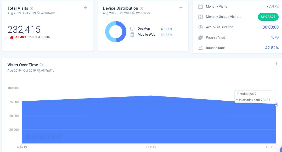Expand Total Visits card with plus button
This screenshot has height=152, width=282.
(86, 8)
